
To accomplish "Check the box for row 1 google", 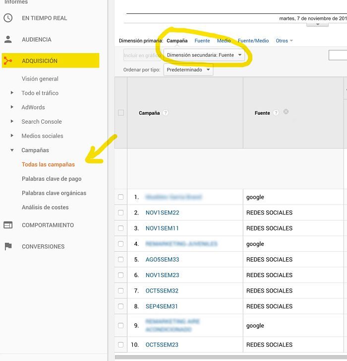I will click(x=120, y=197).
